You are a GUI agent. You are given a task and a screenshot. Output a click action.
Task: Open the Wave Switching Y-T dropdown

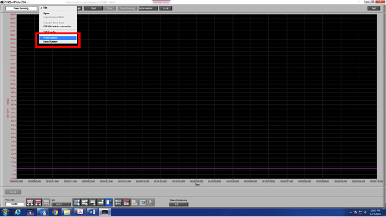179,204
